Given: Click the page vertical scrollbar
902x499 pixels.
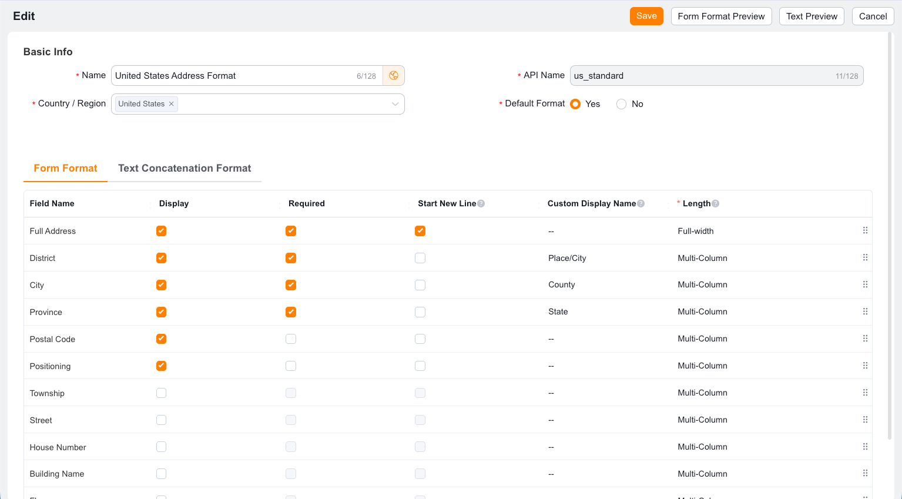Looking at the screenshot, I should click(890, 235).
